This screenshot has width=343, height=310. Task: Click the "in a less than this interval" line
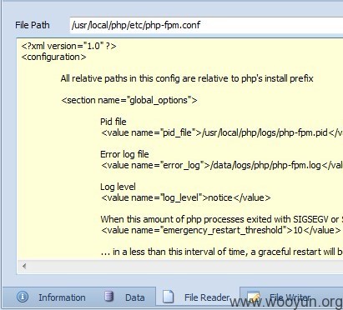tap(222, 252)
